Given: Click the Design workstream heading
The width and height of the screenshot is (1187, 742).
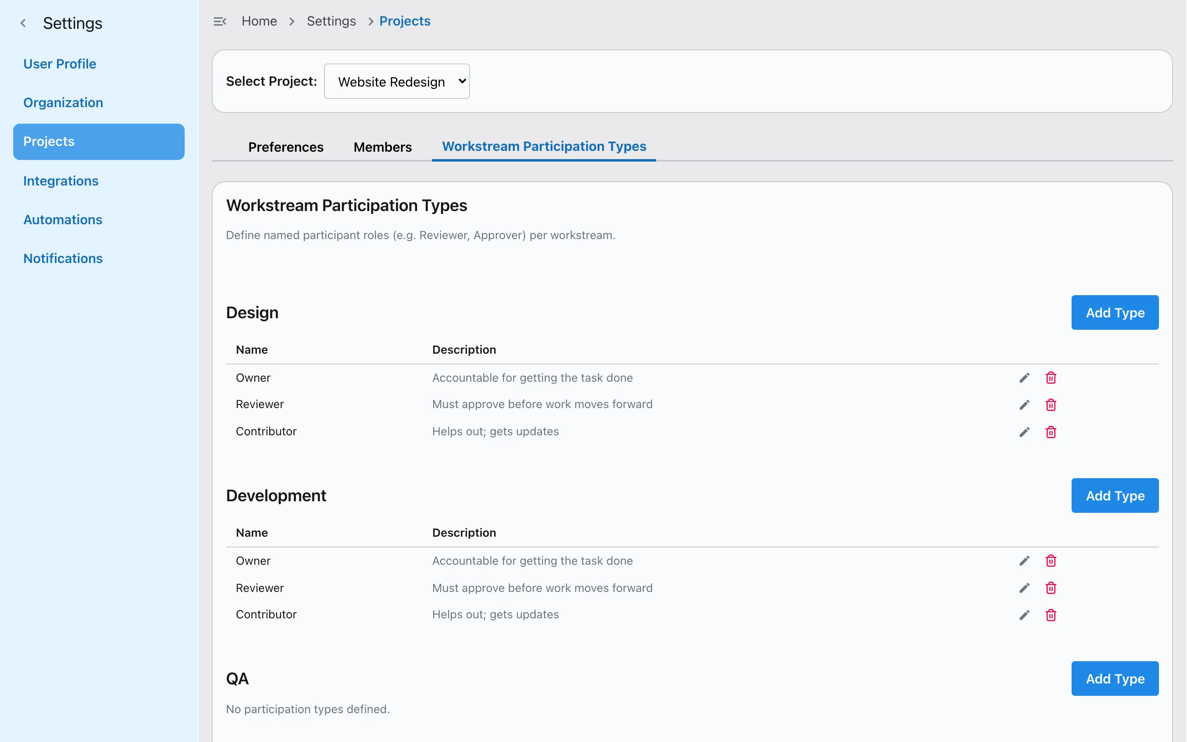Looking at the screenshot, I should [x=252, y=312].
